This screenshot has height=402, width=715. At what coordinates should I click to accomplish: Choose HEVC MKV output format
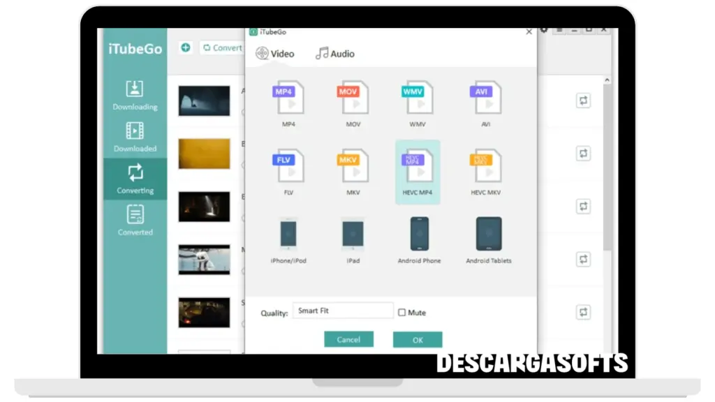pos(485,166)
